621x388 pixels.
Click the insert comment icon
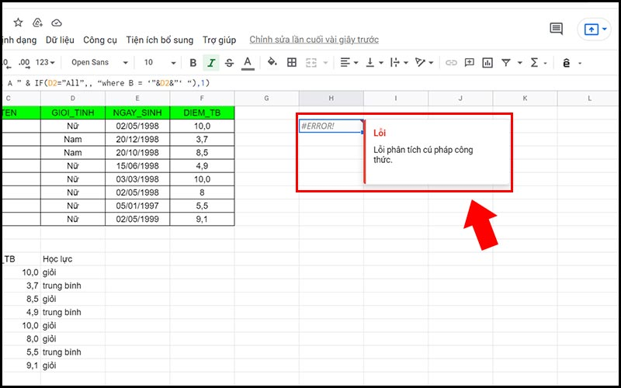tap(470, 63)
